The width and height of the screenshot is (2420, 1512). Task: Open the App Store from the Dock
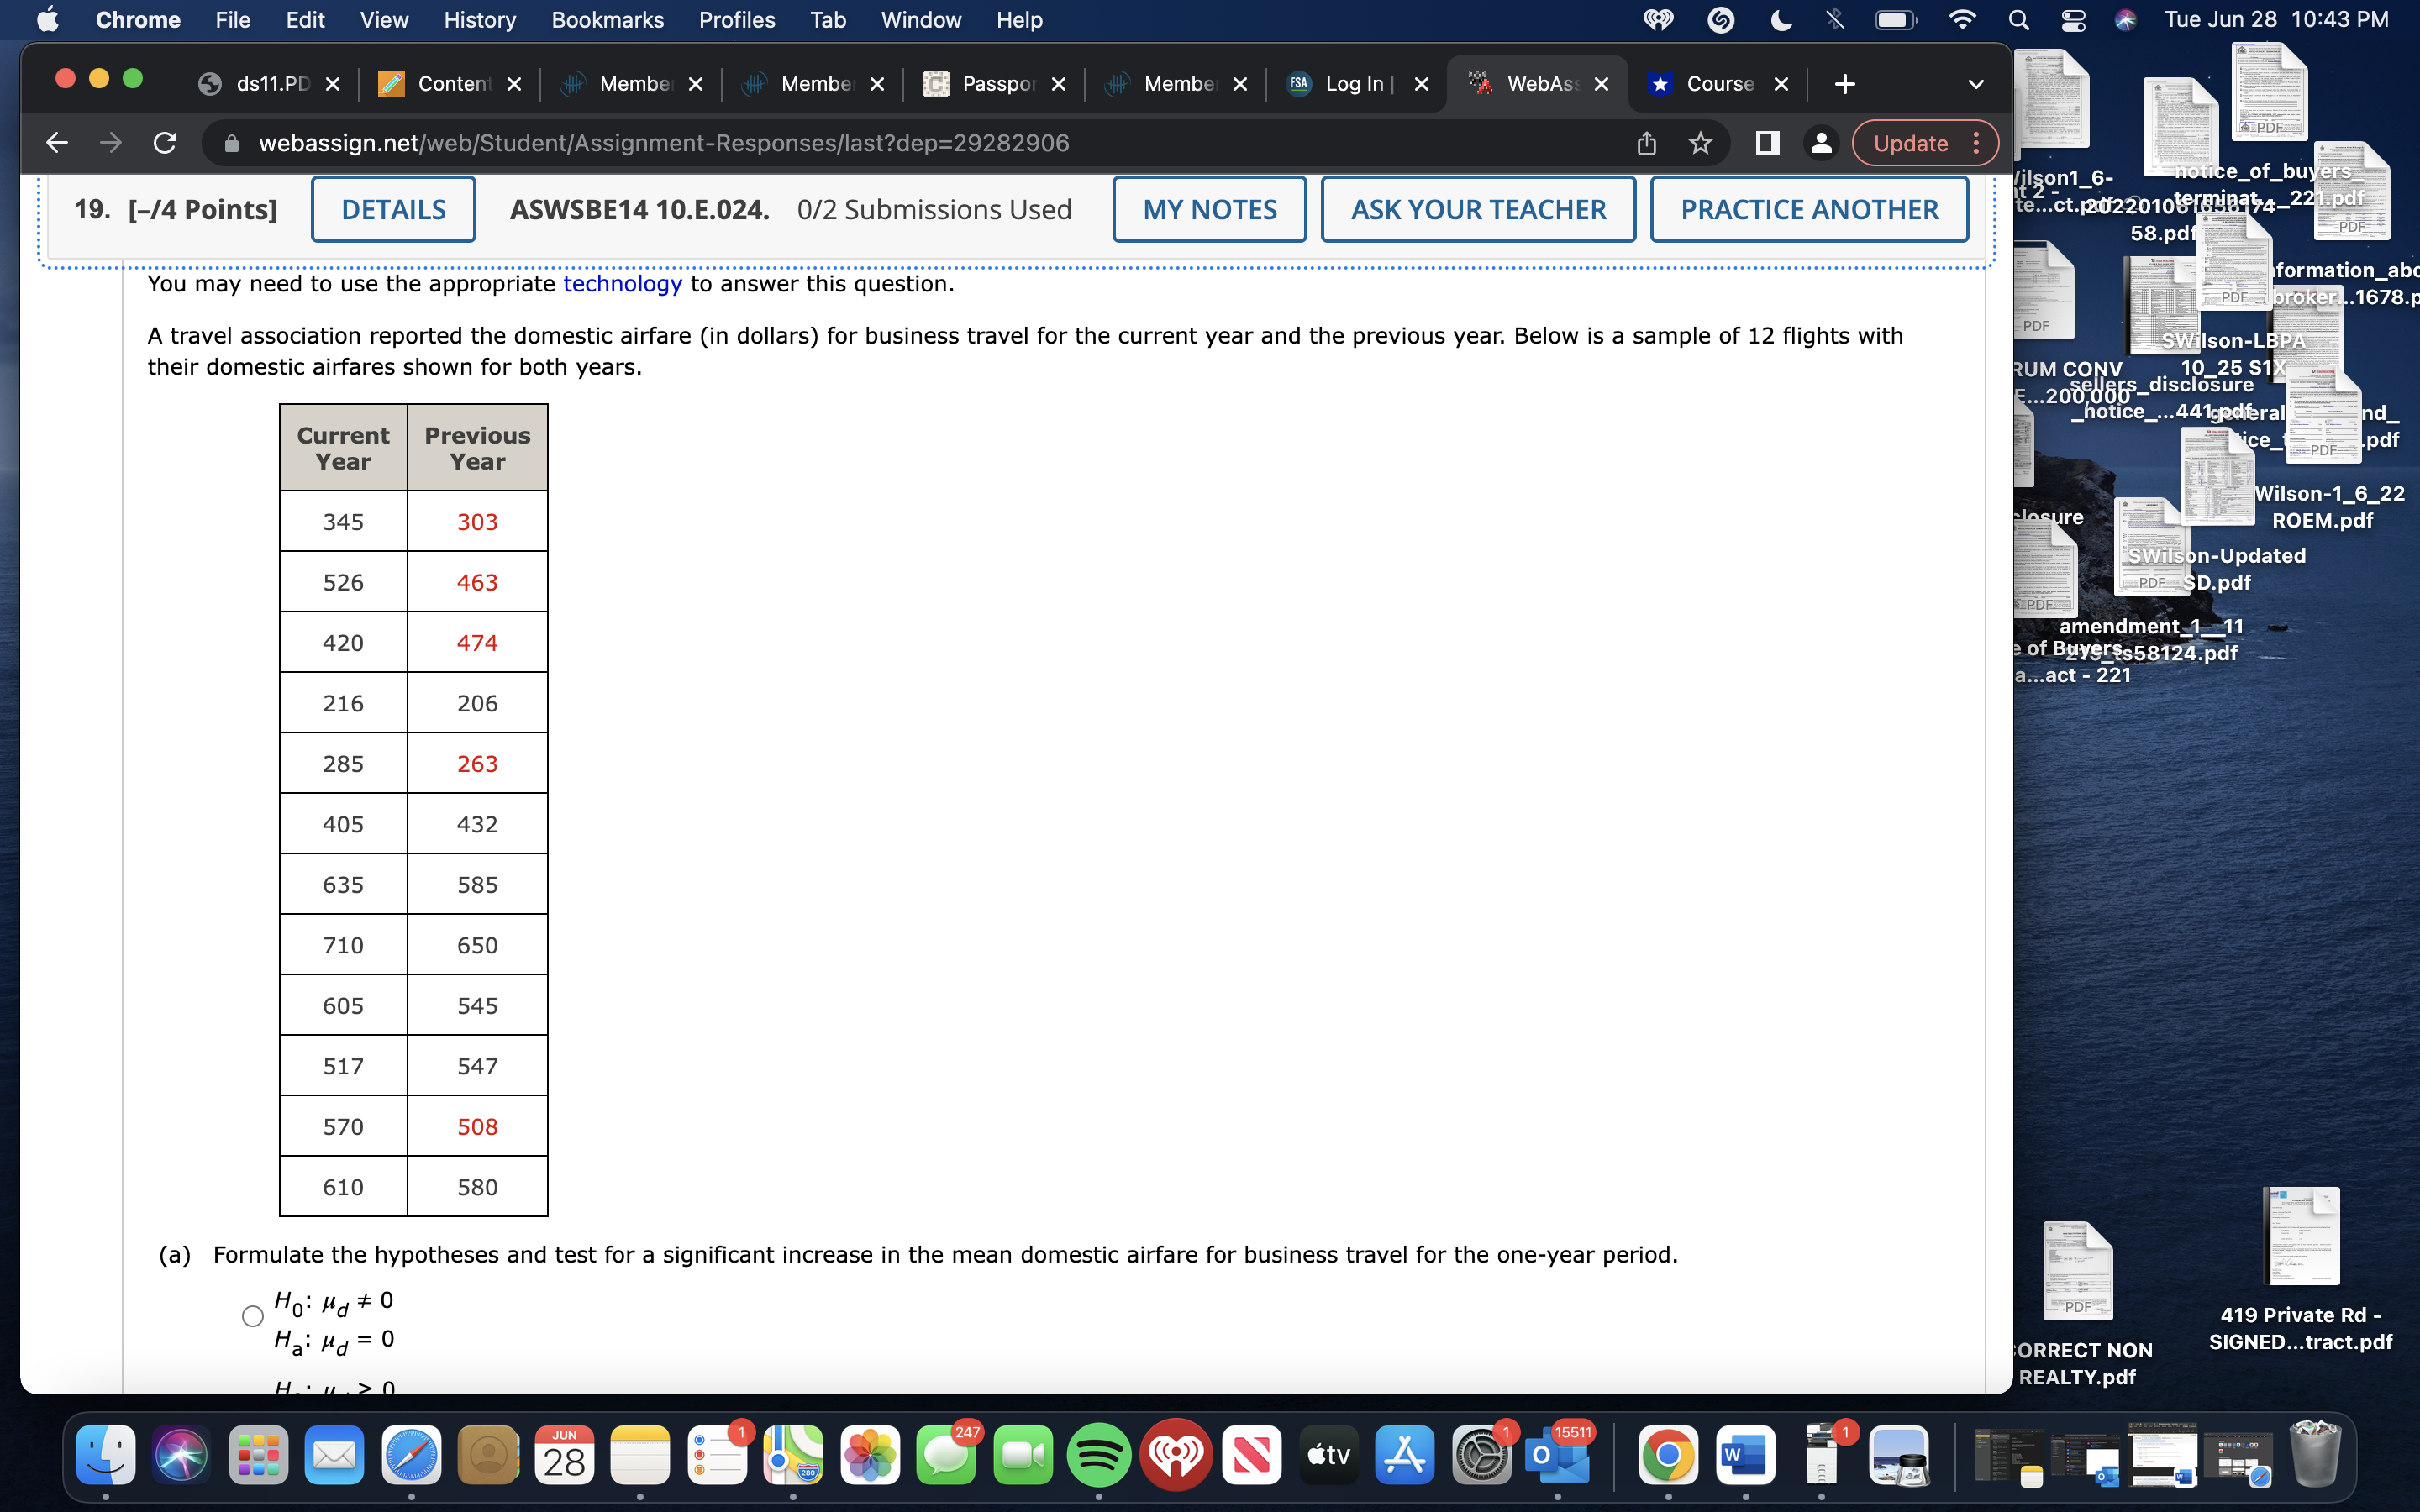pyautogui.click(x=1403, y=1455)
